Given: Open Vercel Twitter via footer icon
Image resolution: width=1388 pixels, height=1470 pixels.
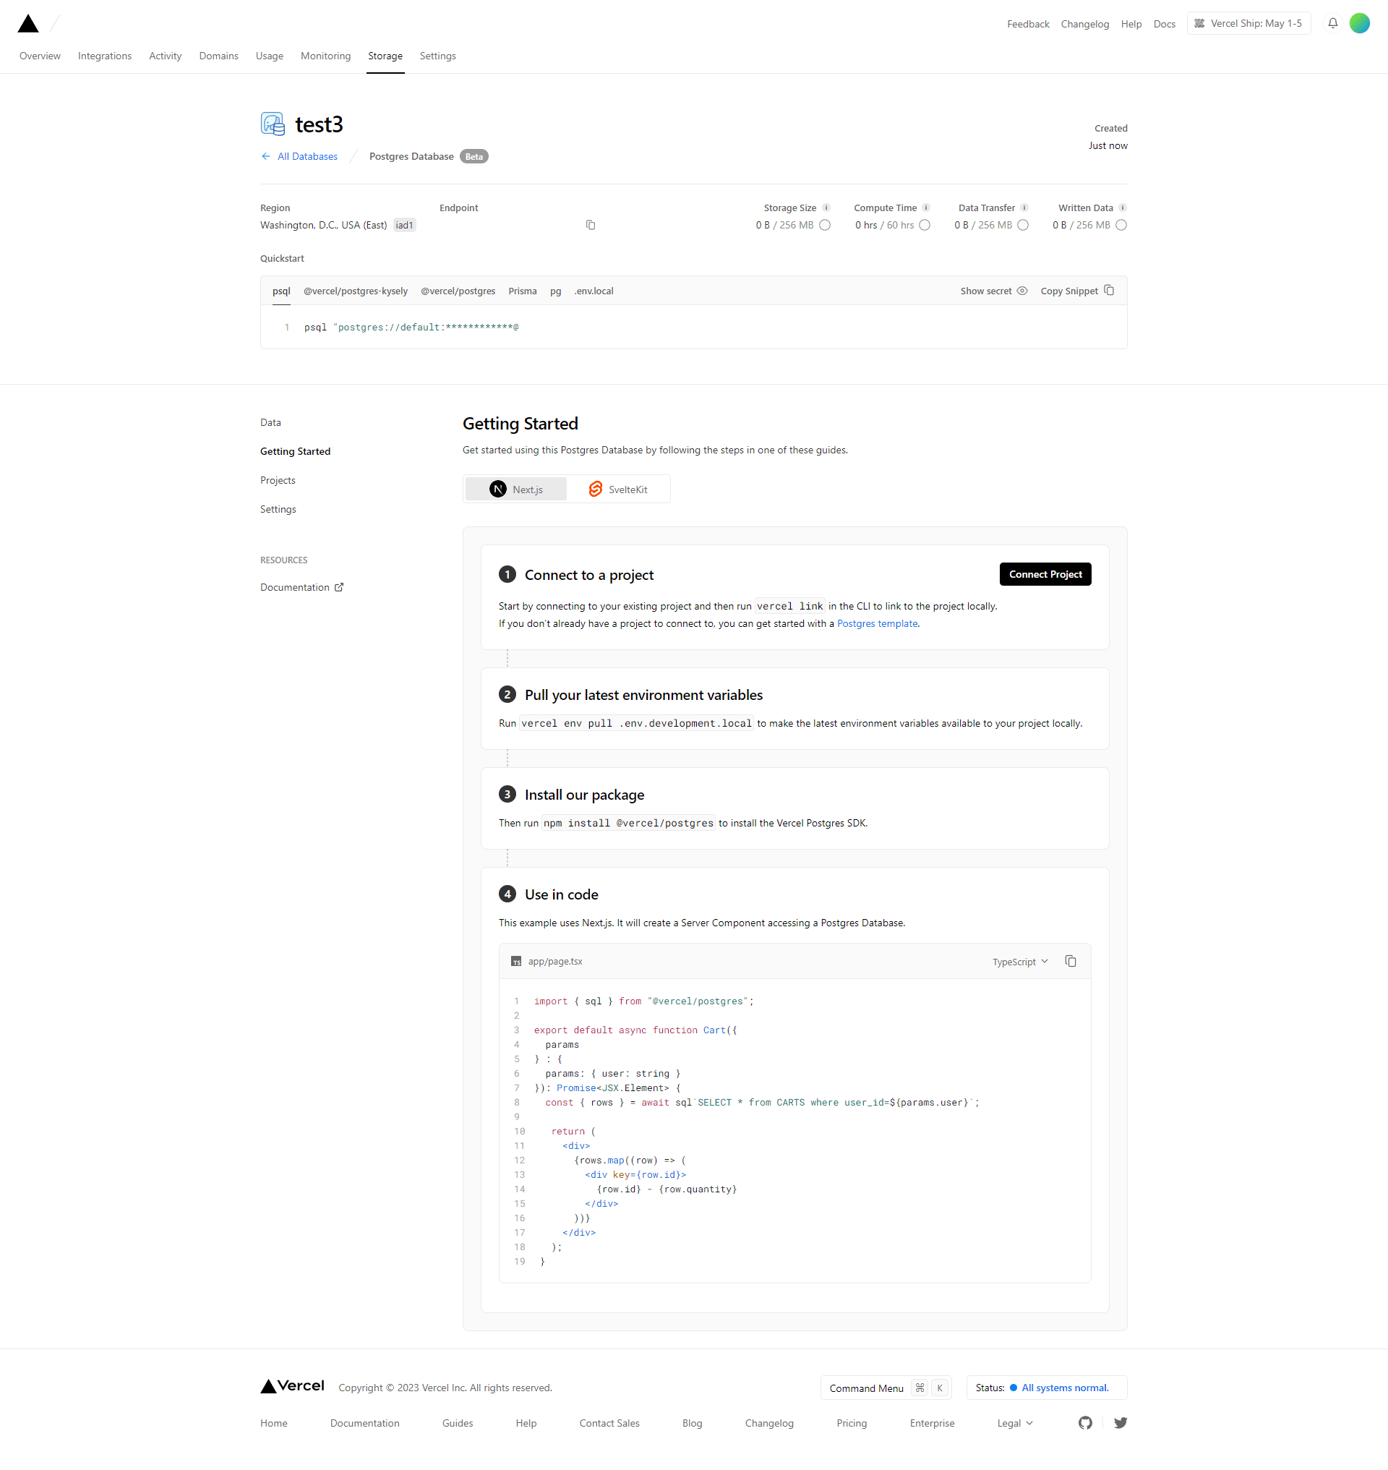Looking at the screenshot, I should pos(1121,1422).
